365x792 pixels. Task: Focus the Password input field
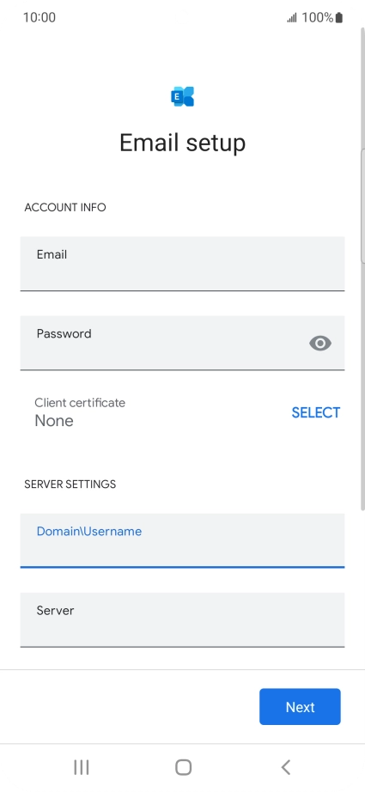(182, 343)
